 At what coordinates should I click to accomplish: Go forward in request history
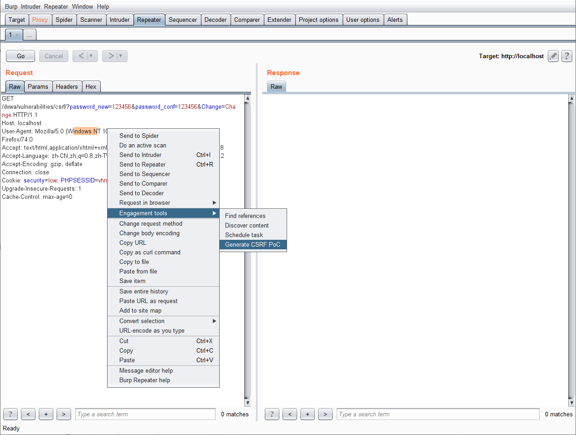click(x=110, y=56)
